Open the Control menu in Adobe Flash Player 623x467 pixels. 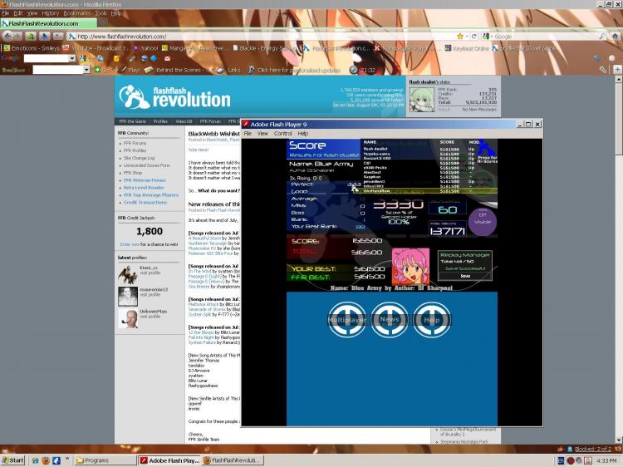(x=283, y=134)
